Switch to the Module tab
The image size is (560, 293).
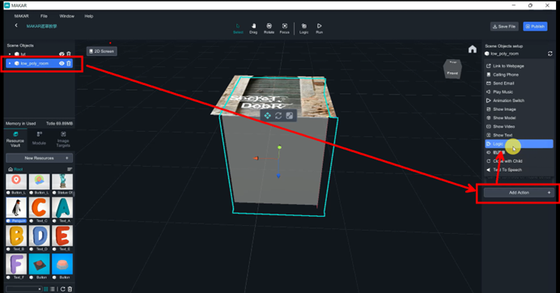39,138
